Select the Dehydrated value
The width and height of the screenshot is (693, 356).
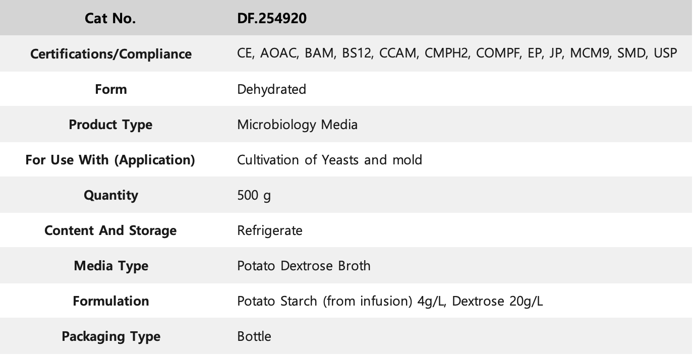pyautogui.click(x=271, y=89)
